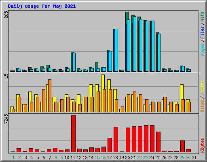Click the red KBytes bar for day 17
Image resolution: width=207 pixels, height=162 pixels.
pos(110,145)
